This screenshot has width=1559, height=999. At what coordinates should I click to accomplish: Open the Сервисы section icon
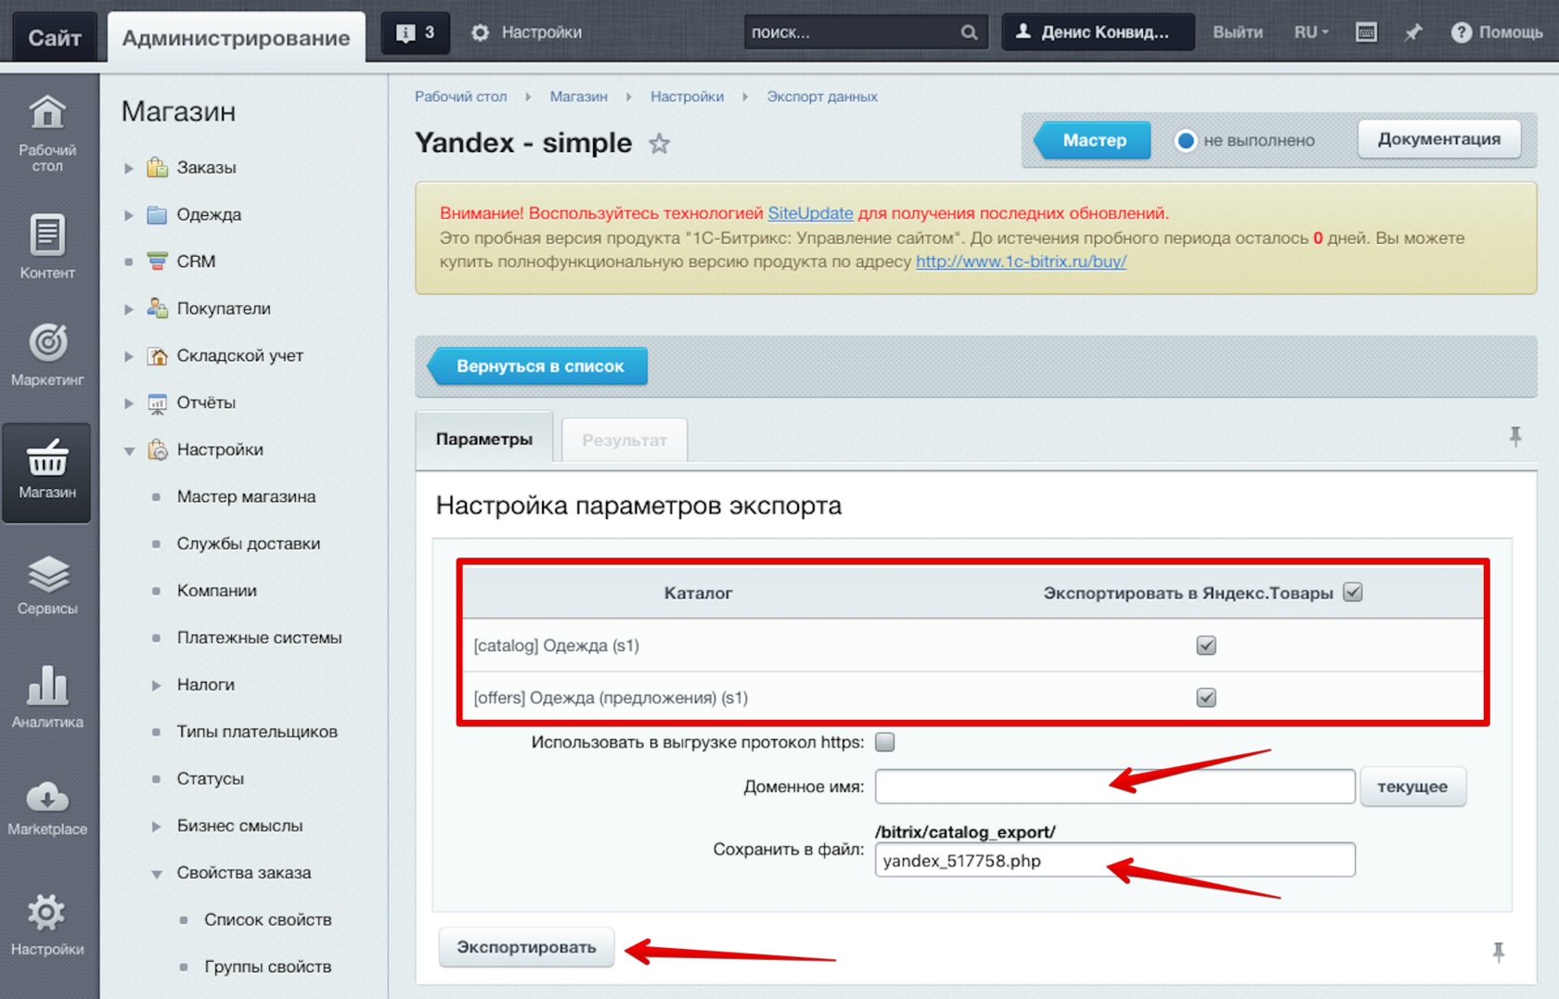coord(47,584)
